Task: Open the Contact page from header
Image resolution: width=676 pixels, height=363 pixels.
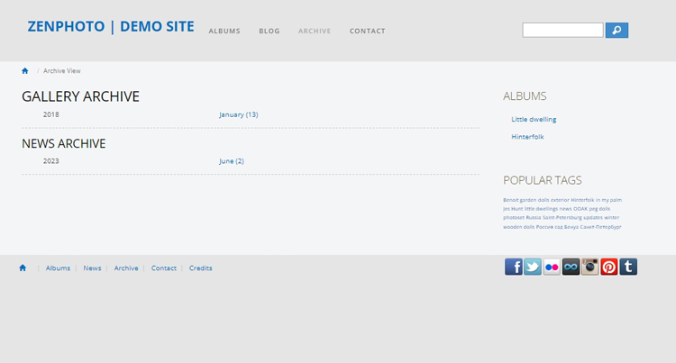Action: pyautogui.click(x=367, y=32)
